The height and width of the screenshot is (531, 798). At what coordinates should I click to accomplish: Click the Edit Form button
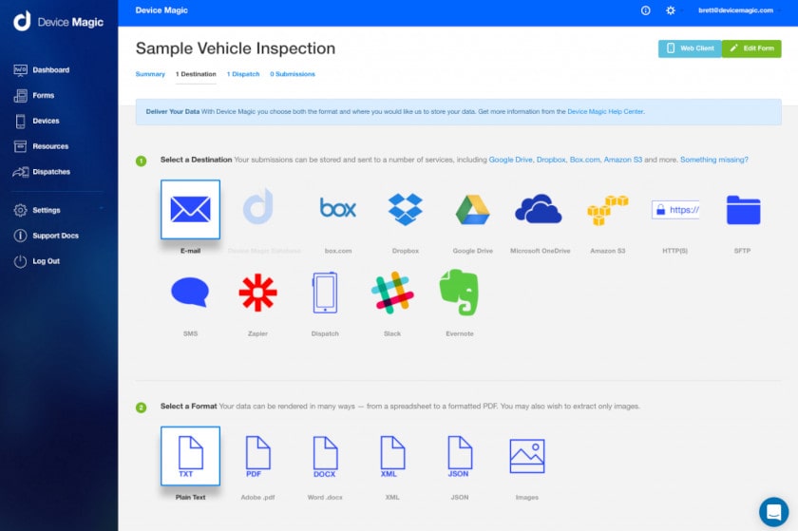(x=751, y=48)
